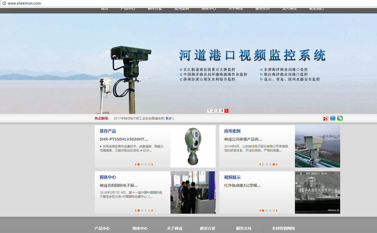Click description starting 2018年5月7日-9日
Screen dimensions: 377x233
click(131, 195)
